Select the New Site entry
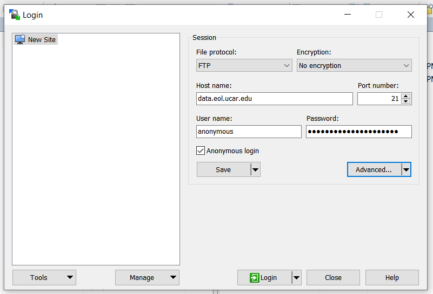The width and height of the screenshot is (433, 294). (x=36, y=40)
